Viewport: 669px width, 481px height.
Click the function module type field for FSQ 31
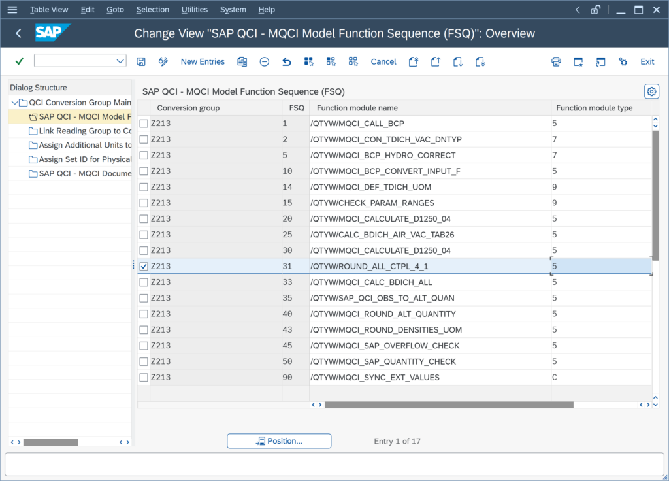click(601, 267)
